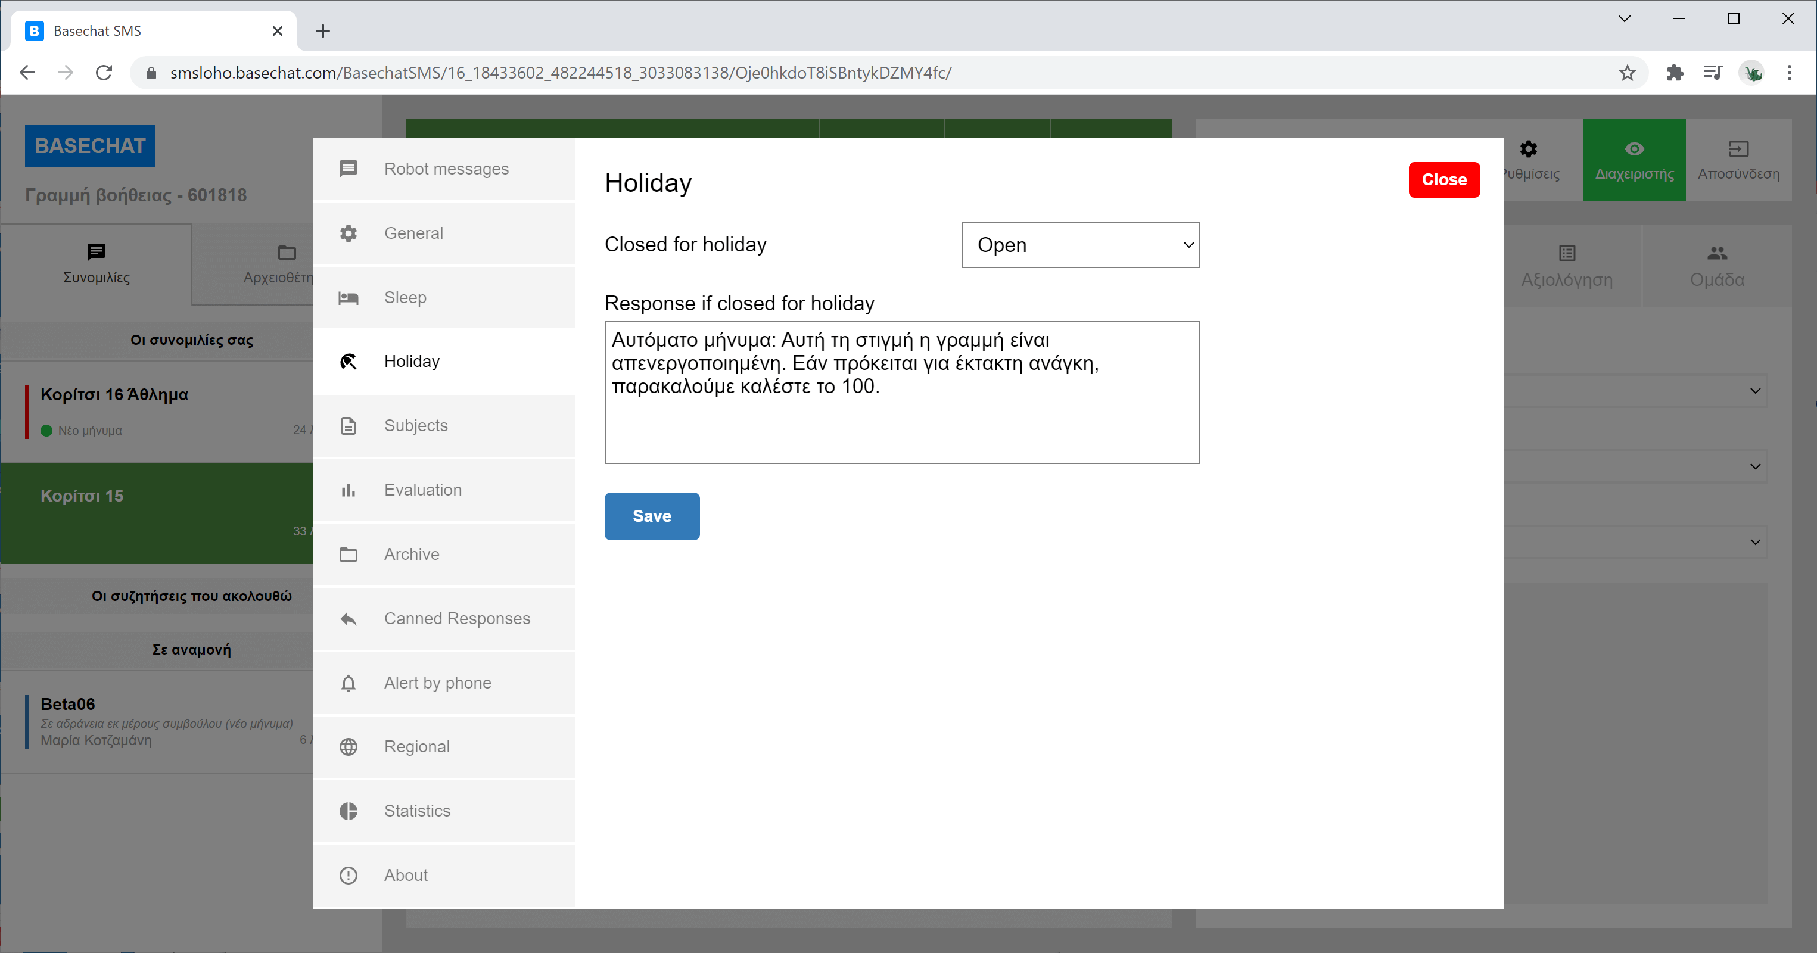Open Chrome three-dot menu
This screenshot has height=953, width=1817.
tap(1789, 73)
